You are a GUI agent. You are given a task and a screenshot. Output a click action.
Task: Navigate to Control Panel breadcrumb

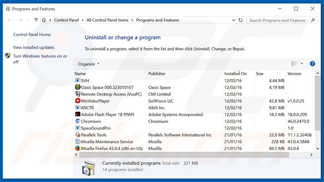(66, 20)
